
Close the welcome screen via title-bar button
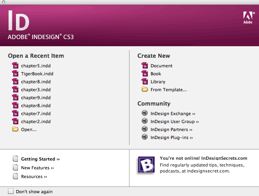coord(4,2)
